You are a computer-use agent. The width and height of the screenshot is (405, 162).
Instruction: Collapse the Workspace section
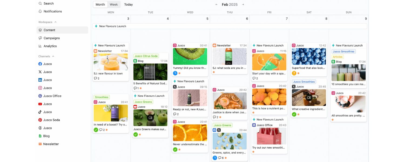click(56, 22)
